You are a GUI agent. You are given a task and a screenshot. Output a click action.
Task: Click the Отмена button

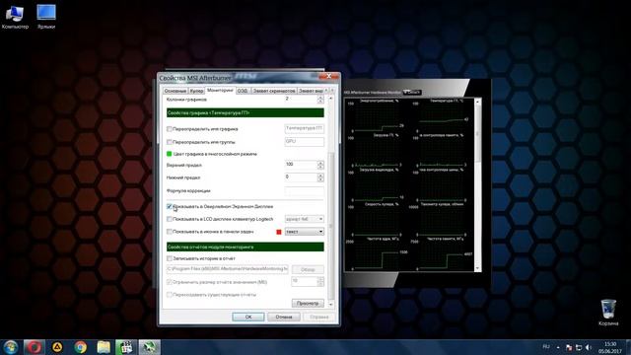click(x=284, y=317)
